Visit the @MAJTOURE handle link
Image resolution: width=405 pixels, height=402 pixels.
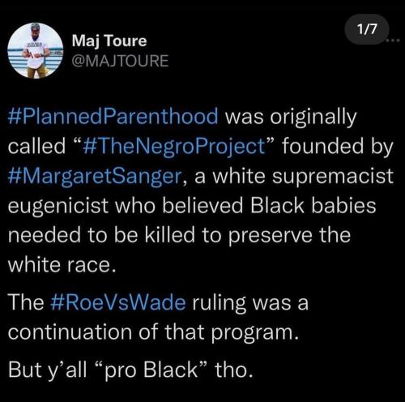pos(121,61)
